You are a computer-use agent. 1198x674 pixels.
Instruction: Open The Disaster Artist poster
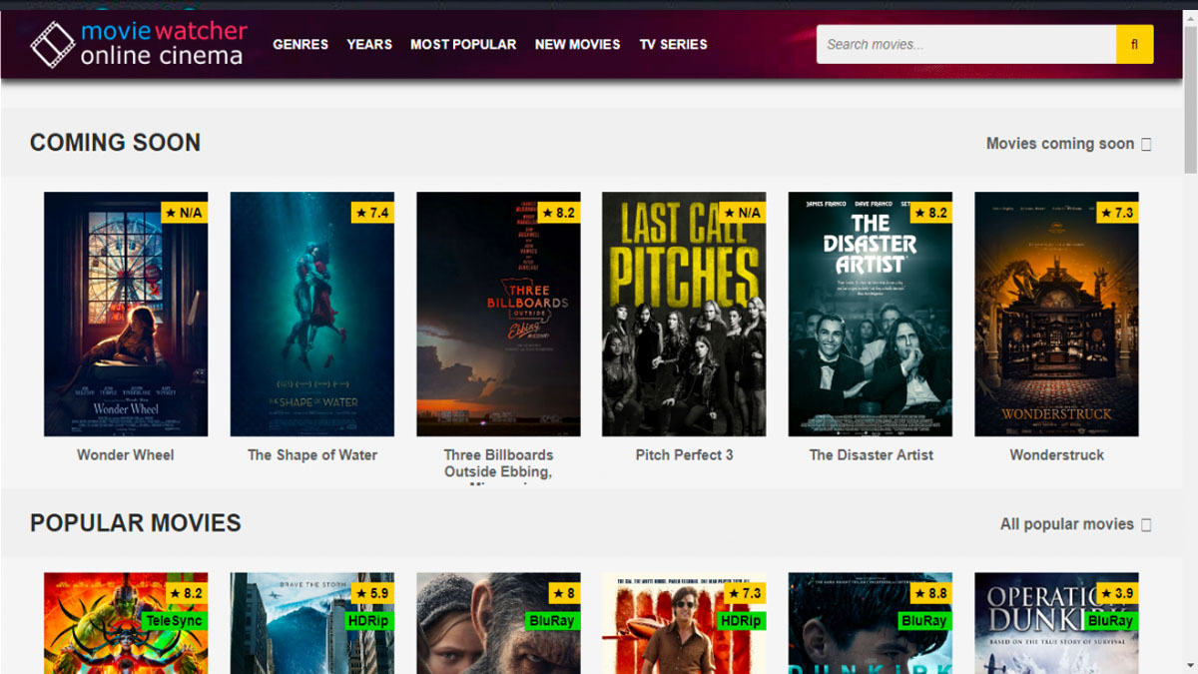pos(871,315)
